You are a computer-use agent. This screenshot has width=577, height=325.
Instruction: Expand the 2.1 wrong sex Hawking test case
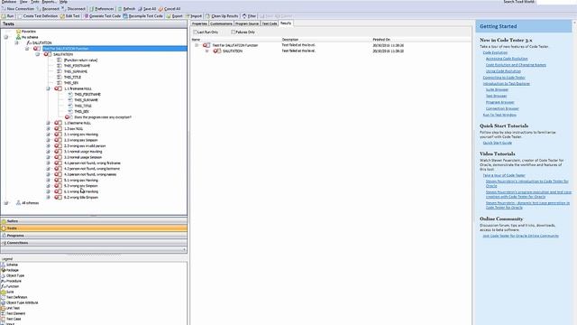pos(48,135)
